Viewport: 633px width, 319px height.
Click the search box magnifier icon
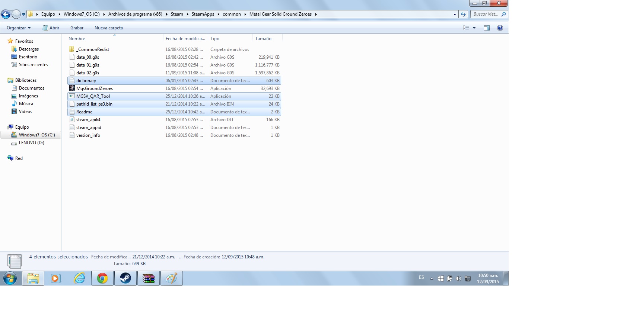pyautogui.click(x=503, y=14)
